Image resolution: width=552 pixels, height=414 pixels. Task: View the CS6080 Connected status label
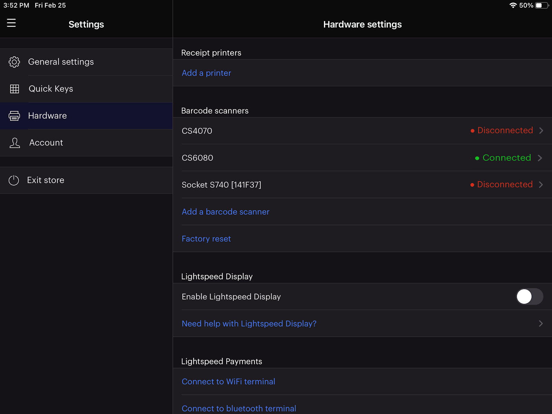point(506,158)
